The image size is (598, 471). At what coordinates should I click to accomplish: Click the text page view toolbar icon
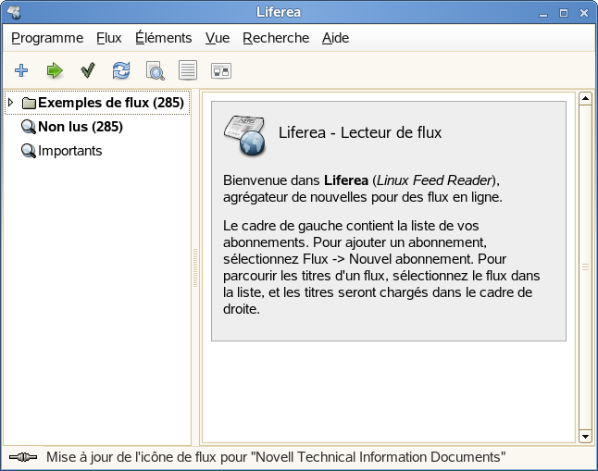[188, 70]
